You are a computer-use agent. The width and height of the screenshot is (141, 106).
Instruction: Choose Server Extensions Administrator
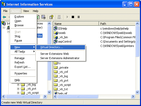(61, 58)
